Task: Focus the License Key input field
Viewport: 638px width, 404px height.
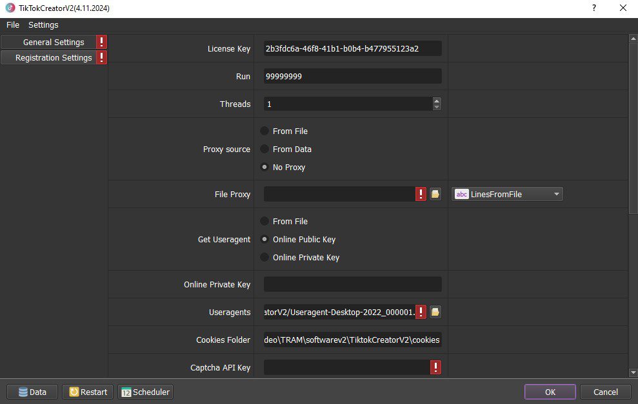Action: point(352,48)
